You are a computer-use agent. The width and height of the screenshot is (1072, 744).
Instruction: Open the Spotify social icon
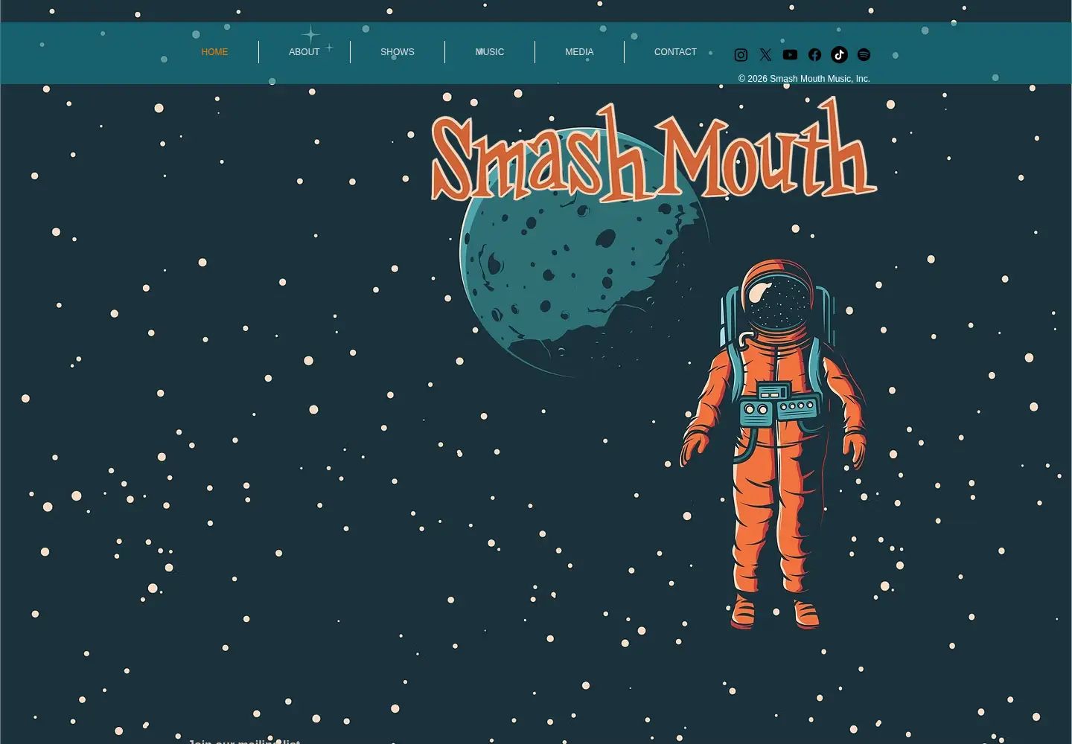pyautogui.click(x=864, y=55)
